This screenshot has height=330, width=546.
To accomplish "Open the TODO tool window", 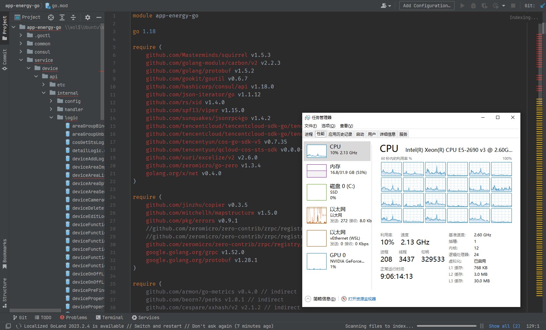I will point(43,318).
